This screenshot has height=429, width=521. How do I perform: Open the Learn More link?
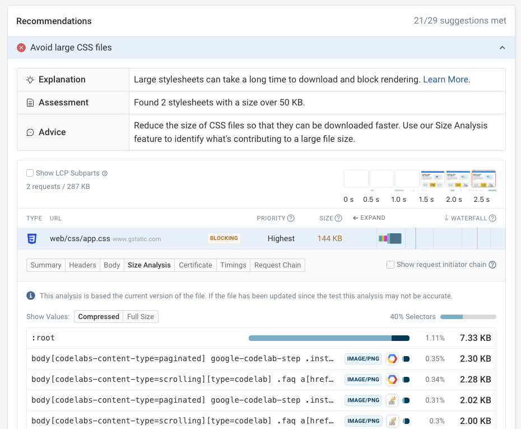(x=445, y=79)
